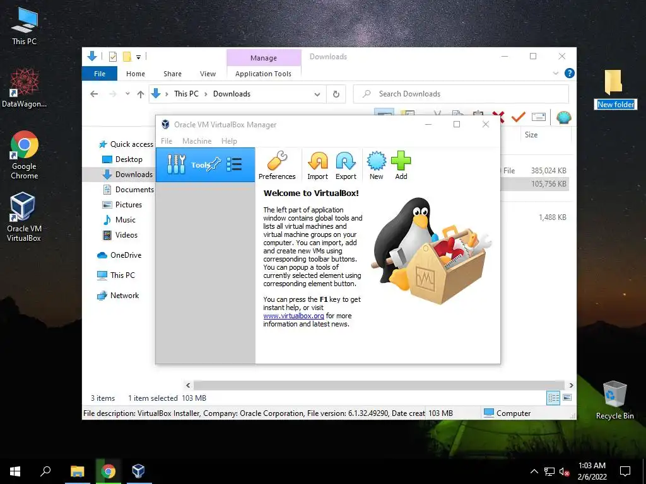The width and height of the screenshot is (646, 484).
Task: Create a New virtual machine
Action: pyautogui.click(x=376, y=166)
